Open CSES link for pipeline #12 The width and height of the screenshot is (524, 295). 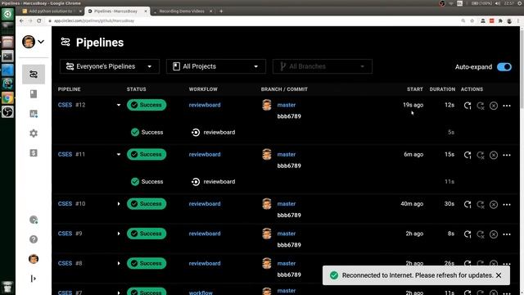point(65,105)
